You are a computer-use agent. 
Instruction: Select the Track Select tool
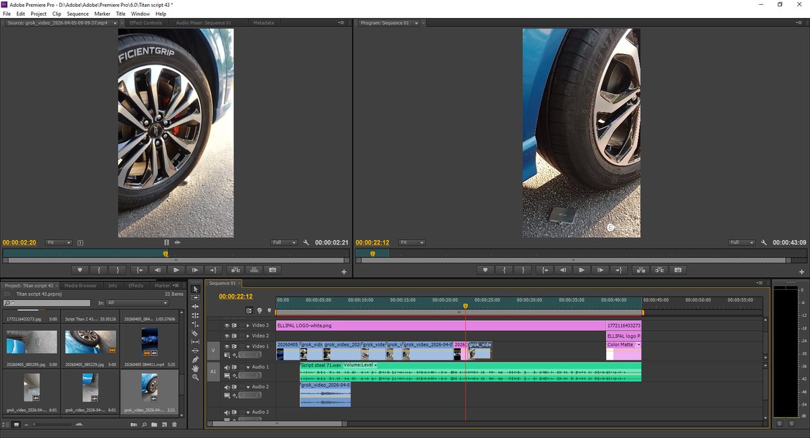(x=195, y=298)
